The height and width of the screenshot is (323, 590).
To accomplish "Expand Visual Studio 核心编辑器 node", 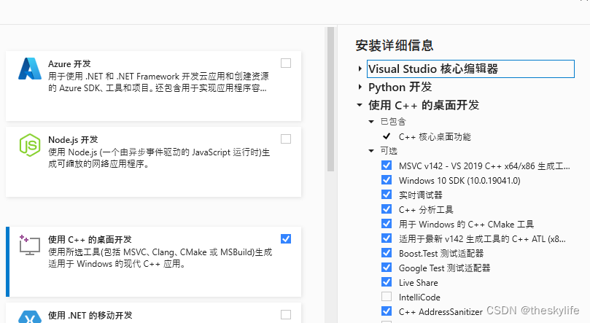I will click(360, 69).
